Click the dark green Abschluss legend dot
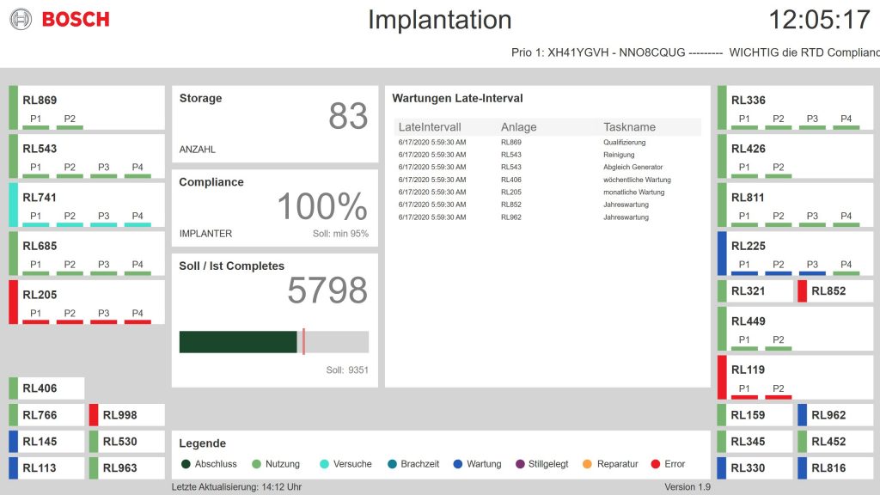 (186, 464)
